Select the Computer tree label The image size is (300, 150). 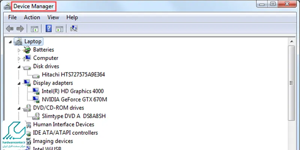(x=46, y=58)
